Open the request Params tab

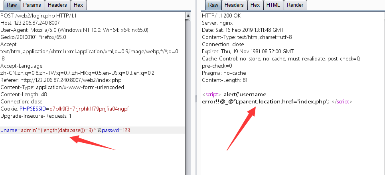coord(32,5)
